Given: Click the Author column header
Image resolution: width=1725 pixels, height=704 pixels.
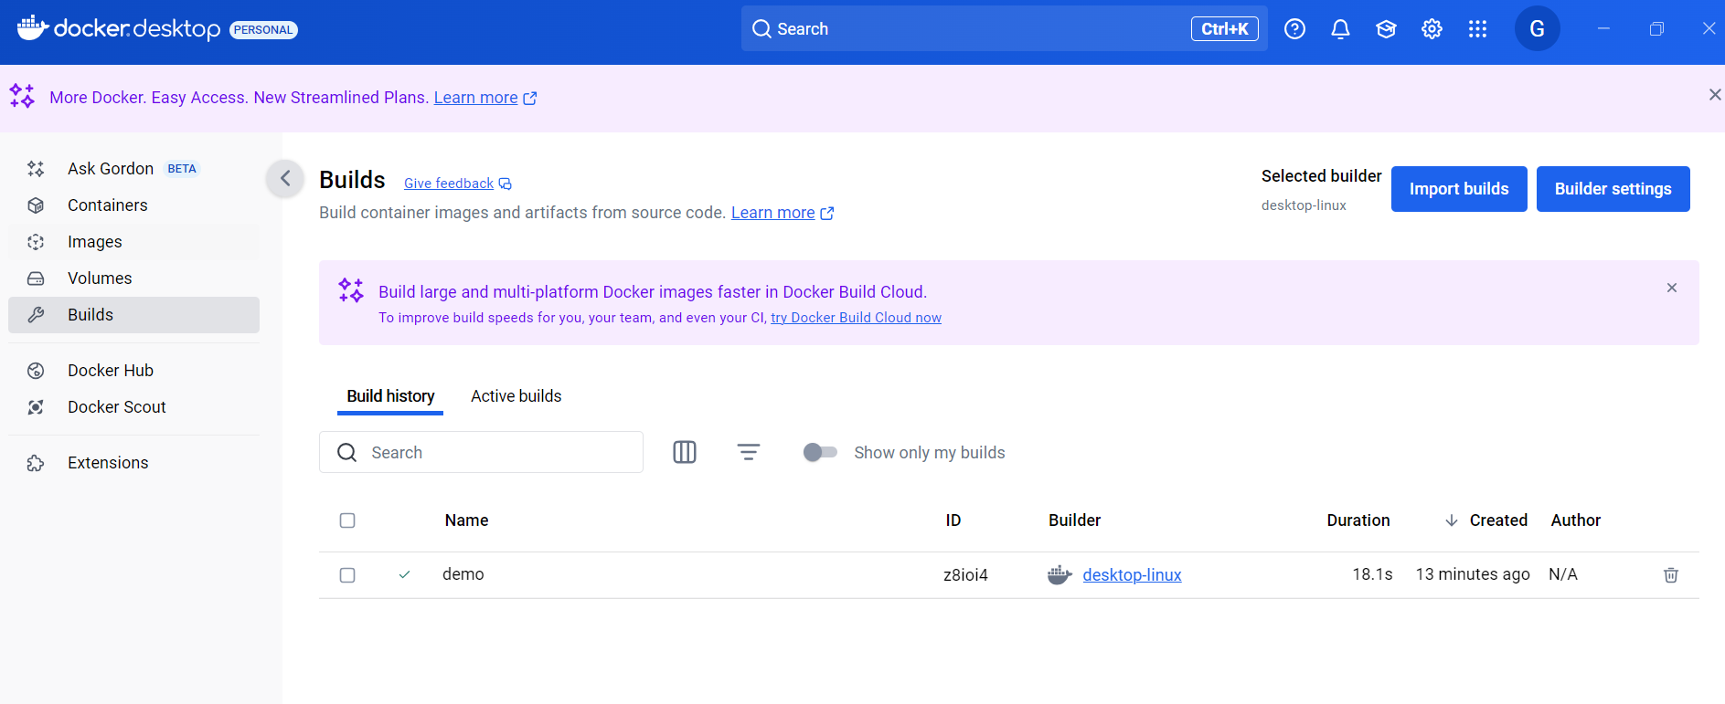Looking at the screenshot, I should (x=1576, y=520).
